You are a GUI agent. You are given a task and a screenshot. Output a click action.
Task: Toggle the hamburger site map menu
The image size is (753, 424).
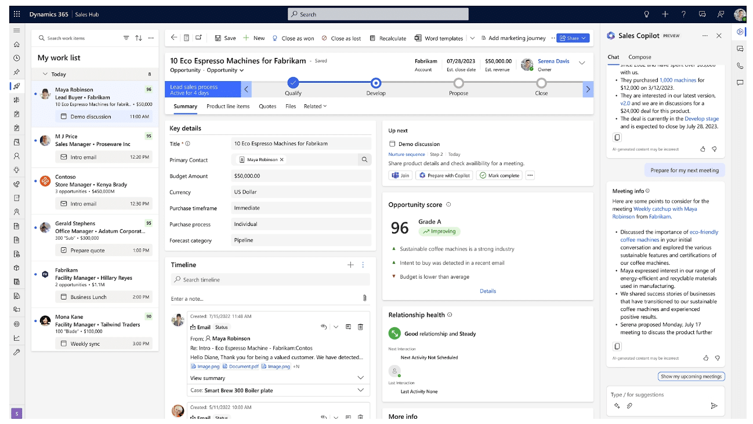pos(16,30)
